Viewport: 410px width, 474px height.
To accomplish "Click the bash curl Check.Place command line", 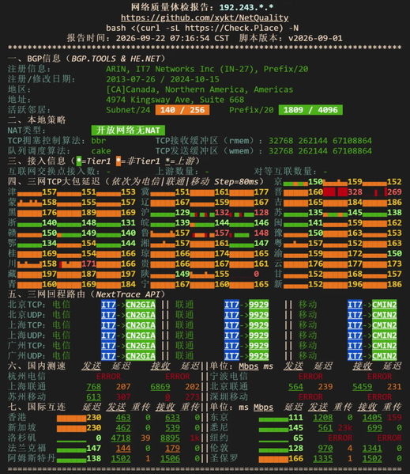I will tap(202, 28).
